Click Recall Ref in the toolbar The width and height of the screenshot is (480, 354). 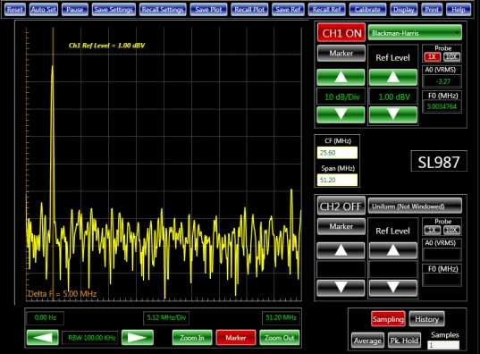point(326,10)
